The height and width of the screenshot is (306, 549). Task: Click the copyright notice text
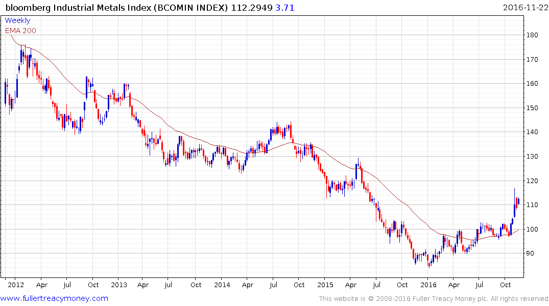pos(434,299)
